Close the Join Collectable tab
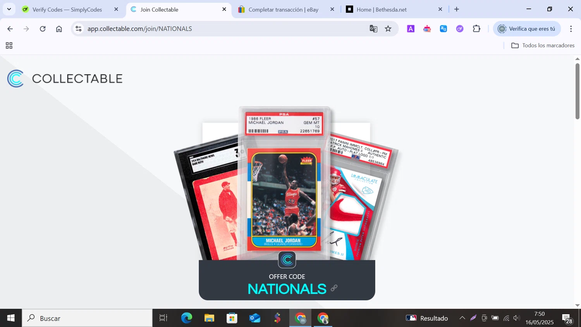This screenshot has width=581, height=327. pyautogui.click(x=224, y=9)
